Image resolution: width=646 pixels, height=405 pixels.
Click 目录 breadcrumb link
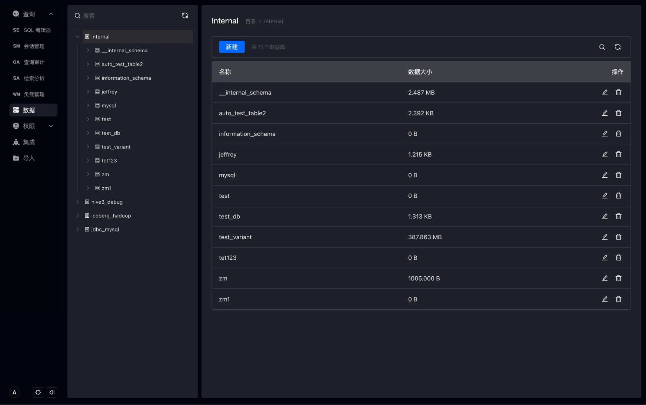(x=250, y=22)
